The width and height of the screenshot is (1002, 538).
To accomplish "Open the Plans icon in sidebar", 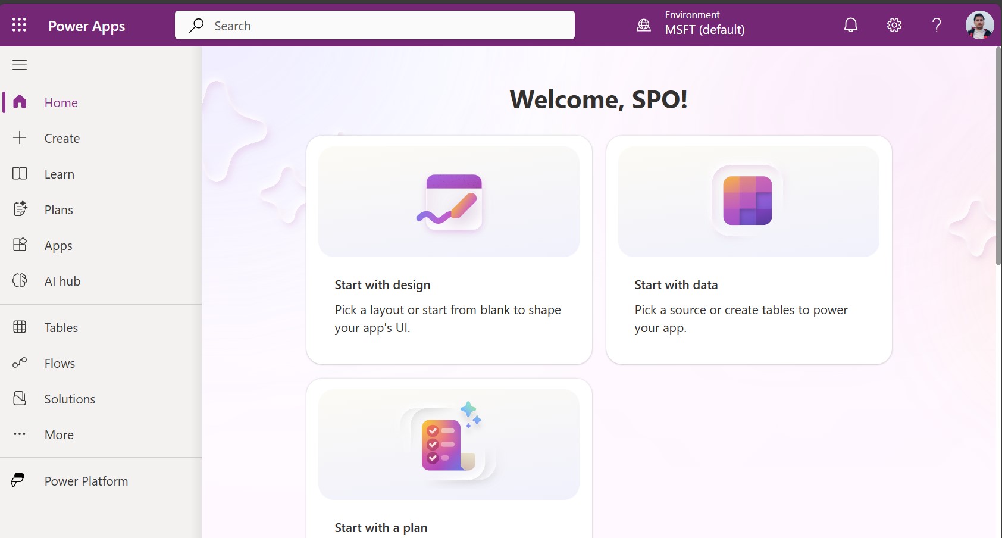I will click(20, 209).
